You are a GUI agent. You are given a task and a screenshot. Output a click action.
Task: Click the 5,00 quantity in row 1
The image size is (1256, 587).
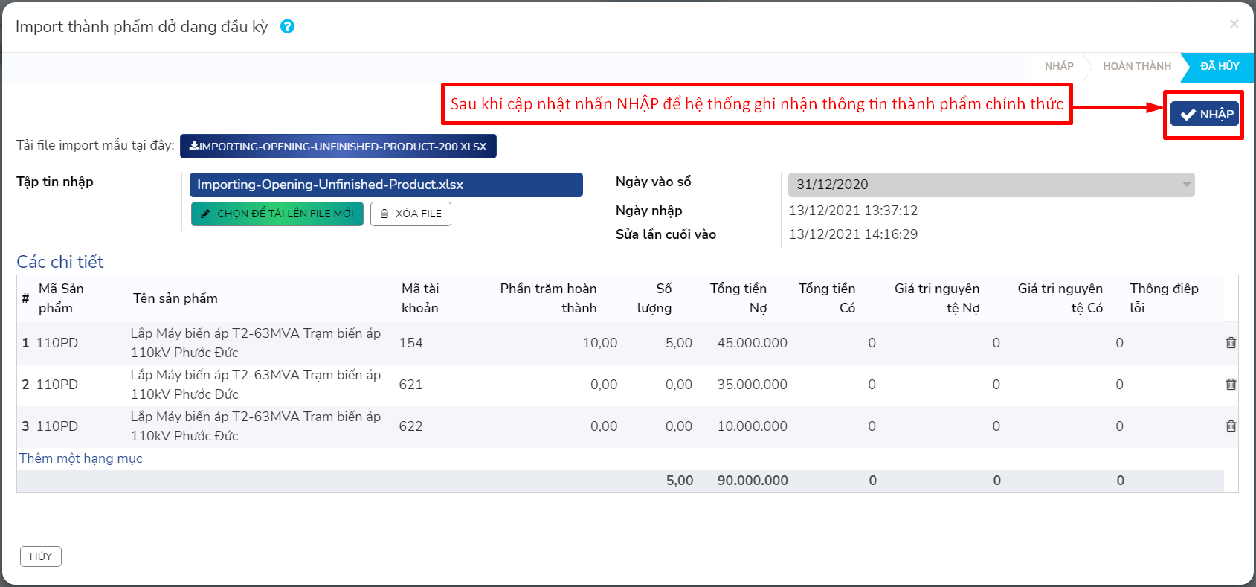pyautogui.click(x=678, y=343)
